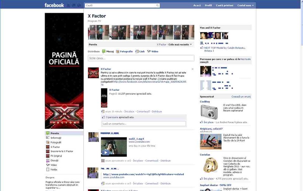The image size is (303, 191).
Task: Play the mel2_1.mp4 video thumbnail
Action: click(x=114, y=147)
